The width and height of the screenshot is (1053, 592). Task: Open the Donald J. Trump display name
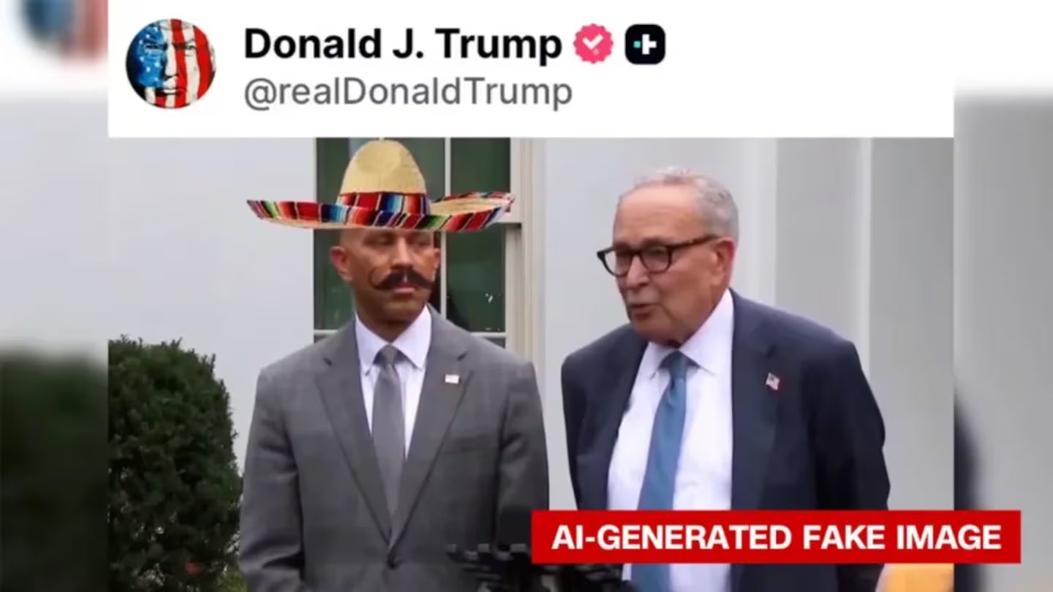pos(403,44)
